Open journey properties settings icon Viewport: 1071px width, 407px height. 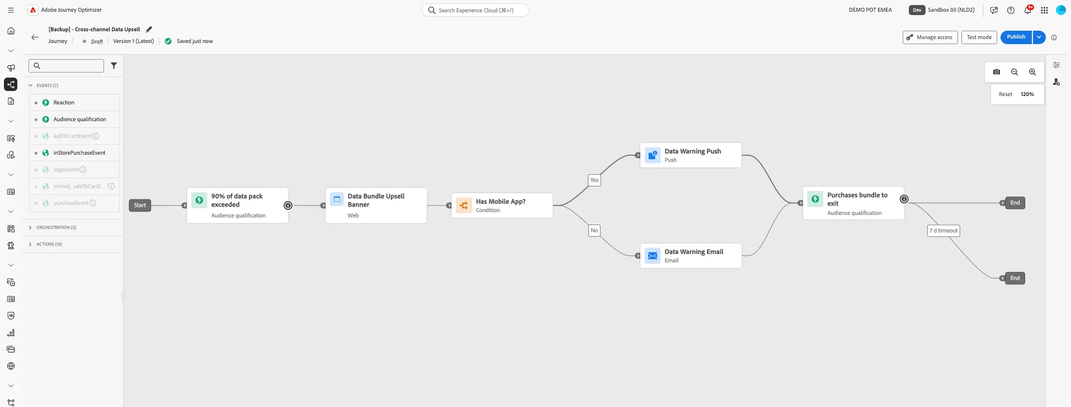tap(1056, 65)
